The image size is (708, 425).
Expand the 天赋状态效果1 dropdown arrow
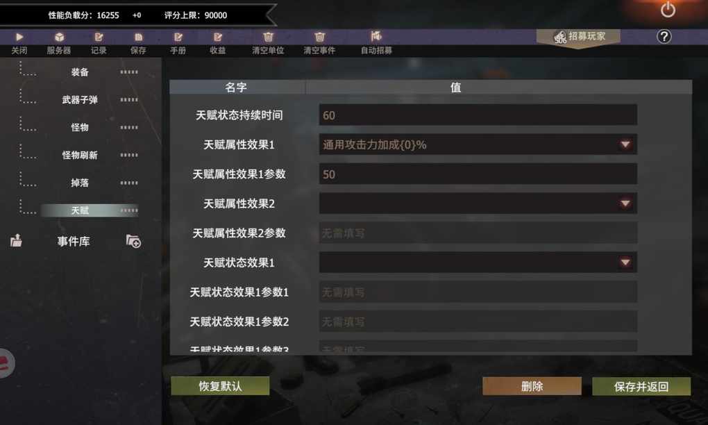[625, 262]
